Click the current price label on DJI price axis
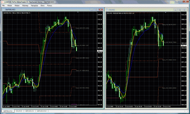 coord(184,45)
